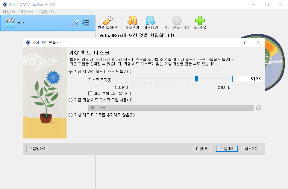Image resolution: width=288 pixels, height=189 pixels.
Task: Open the 머신(M) menu
Action: point(26,12)
